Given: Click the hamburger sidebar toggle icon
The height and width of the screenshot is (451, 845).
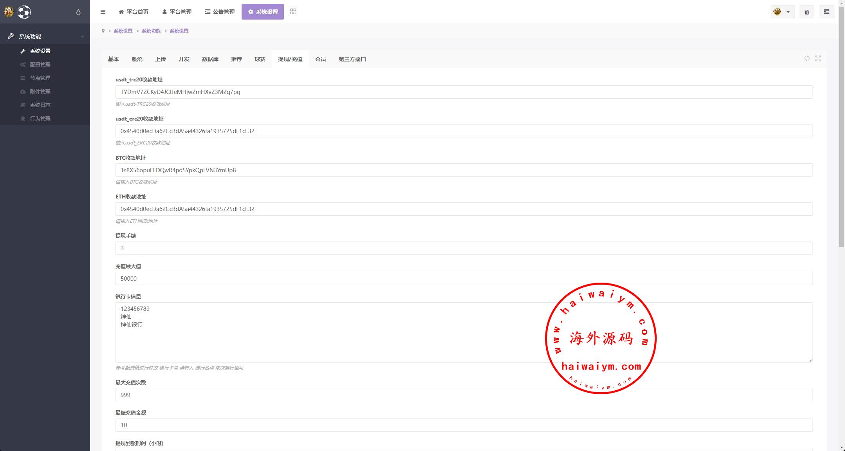Looking at the screenshot, I should coord(103,12).
